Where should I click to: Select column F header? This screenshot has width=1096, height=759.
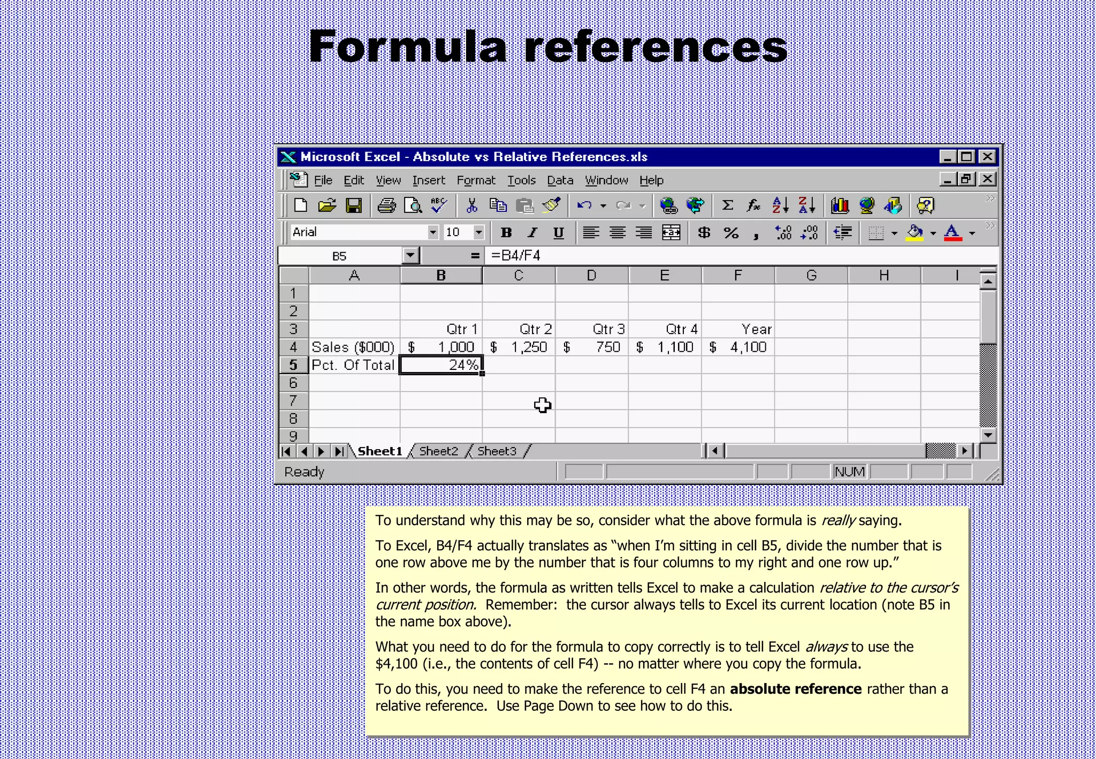pyautogui.click(x=738, y=276)
